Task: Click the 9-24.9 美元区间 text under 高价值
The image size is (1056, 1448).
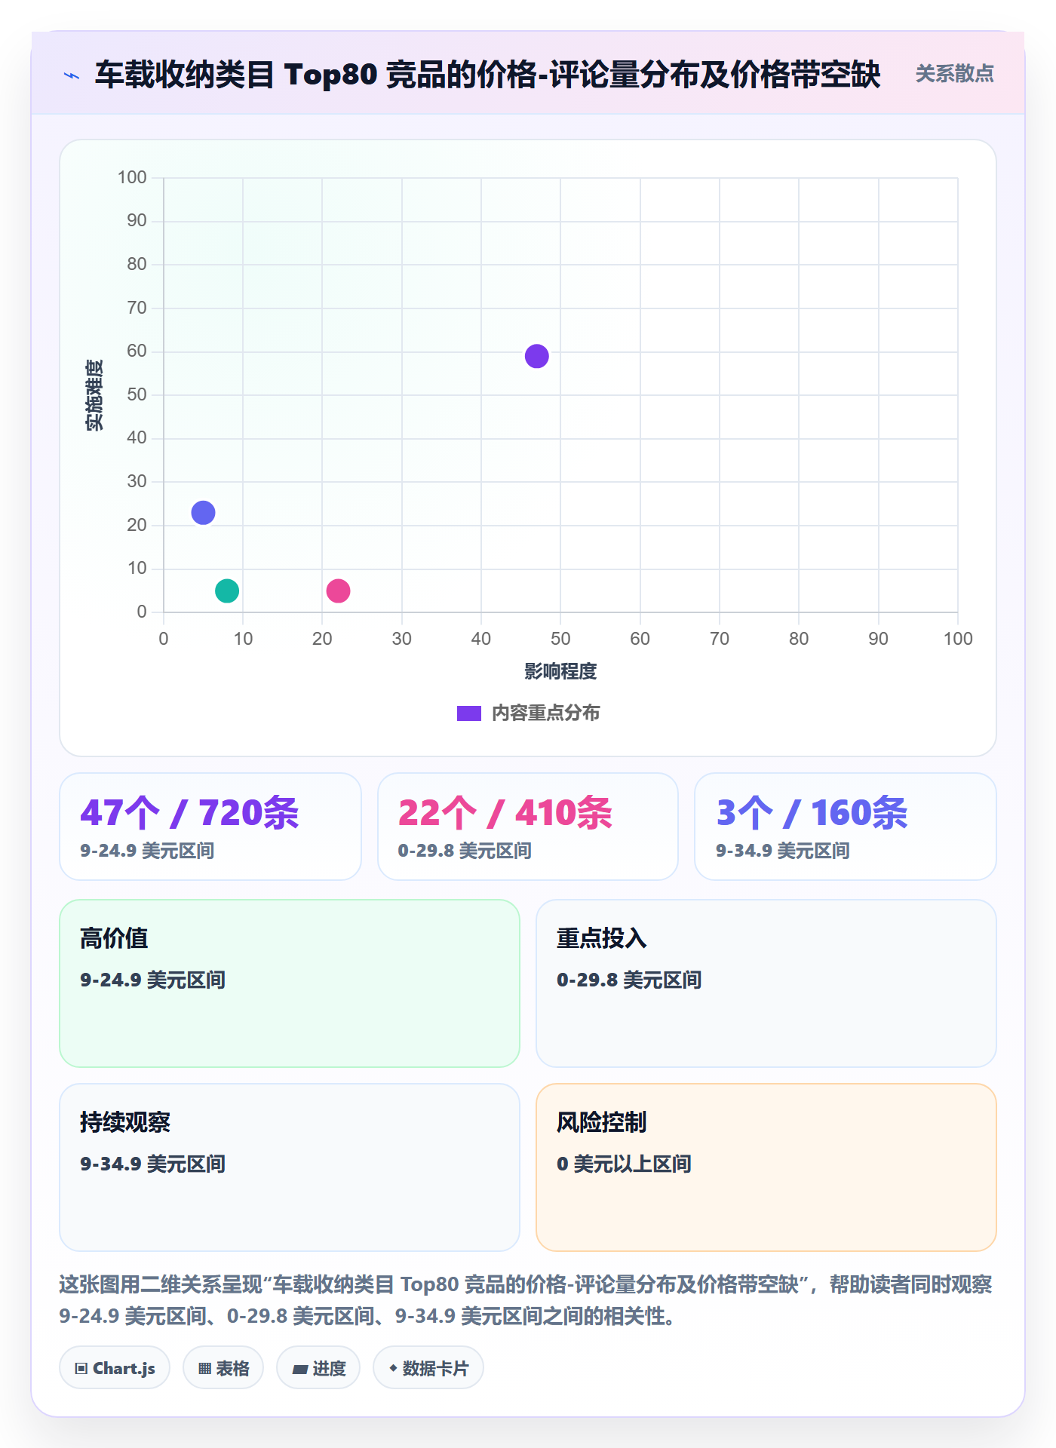Action: [x=153, y=980]
